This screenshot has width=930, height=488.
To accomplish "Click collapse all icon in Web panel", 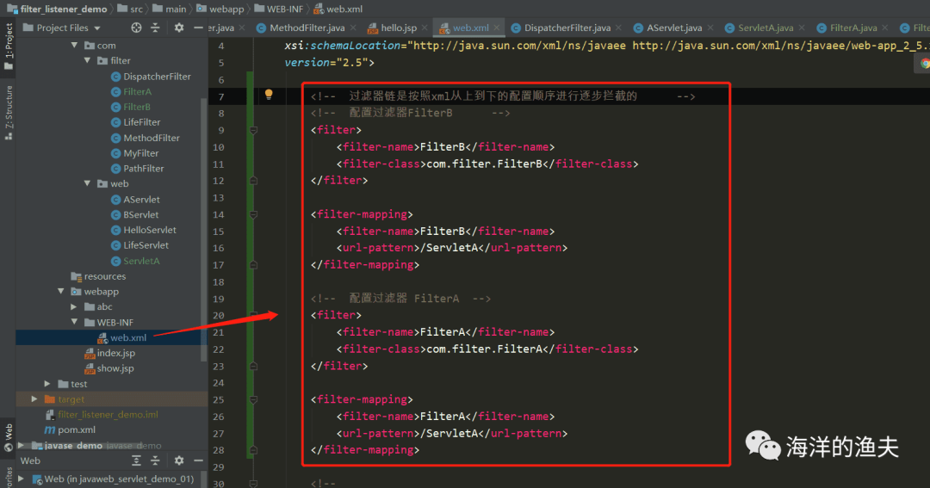I will pyautogui.click(x=155, y=460).
